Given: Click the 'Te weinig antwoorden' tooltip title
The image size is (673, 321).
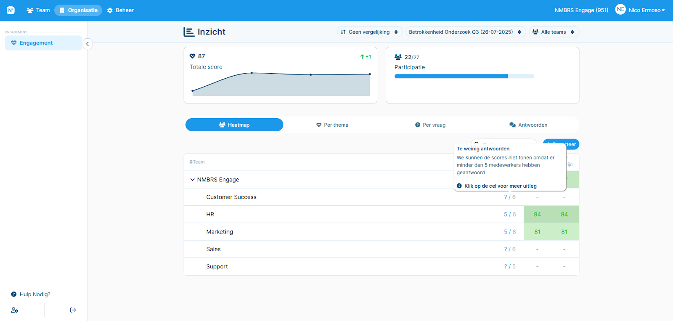Looking at the screenshot, I should (483, 149).
